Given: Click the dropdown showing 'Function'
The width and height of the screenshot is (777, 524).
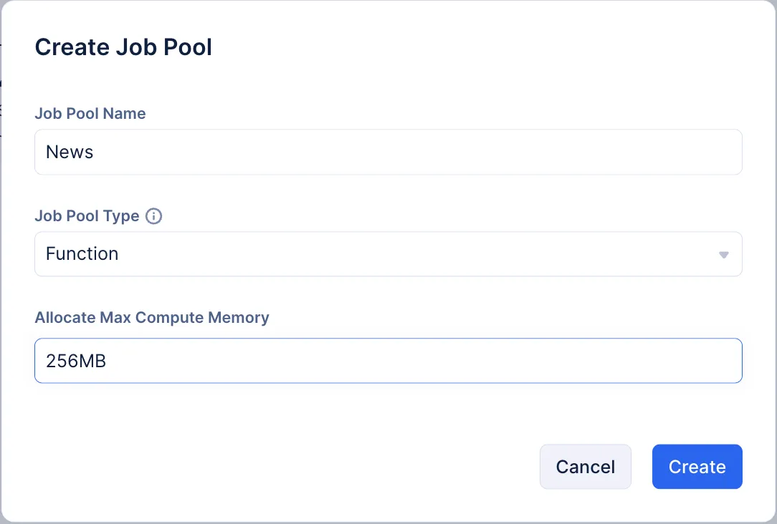Looking at the screenshot, I should (388, 254).
